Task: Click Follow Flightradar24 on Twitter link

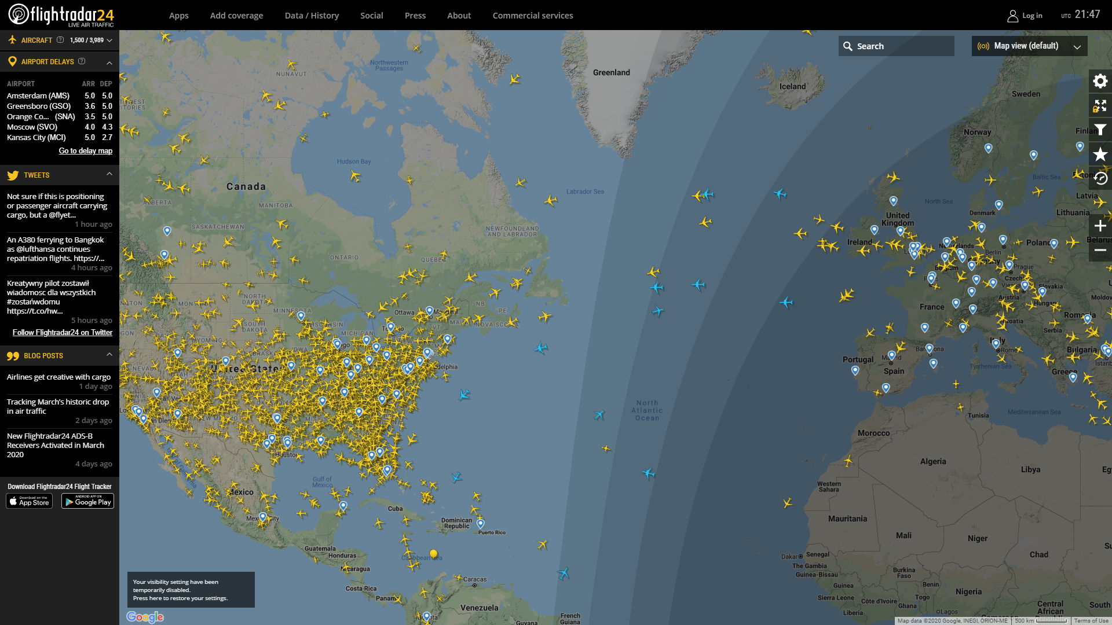Action: point(63,333)
